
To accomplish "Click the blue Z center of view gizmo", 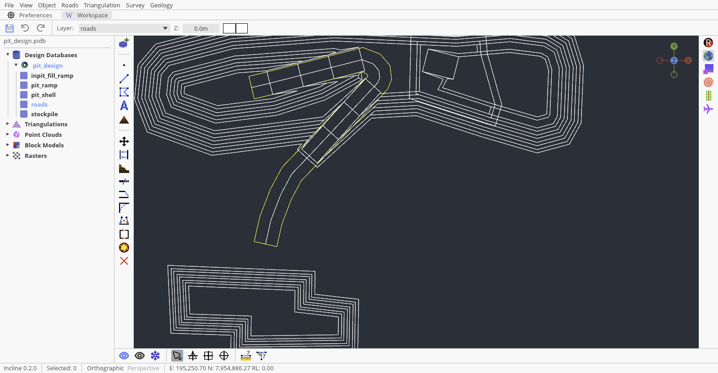I will [x=674, y=60].
